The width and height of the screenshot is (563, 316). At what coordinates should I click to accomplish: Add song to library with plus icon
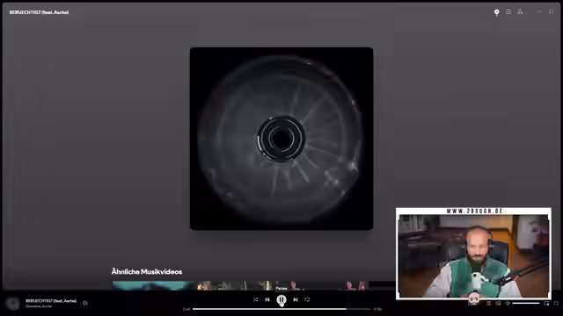pos(85,303)
